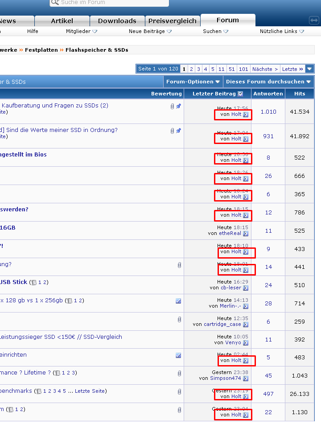Click into 'Suche im Forum' search field
This screenshot has width=321, height=428.
[109, 3]
